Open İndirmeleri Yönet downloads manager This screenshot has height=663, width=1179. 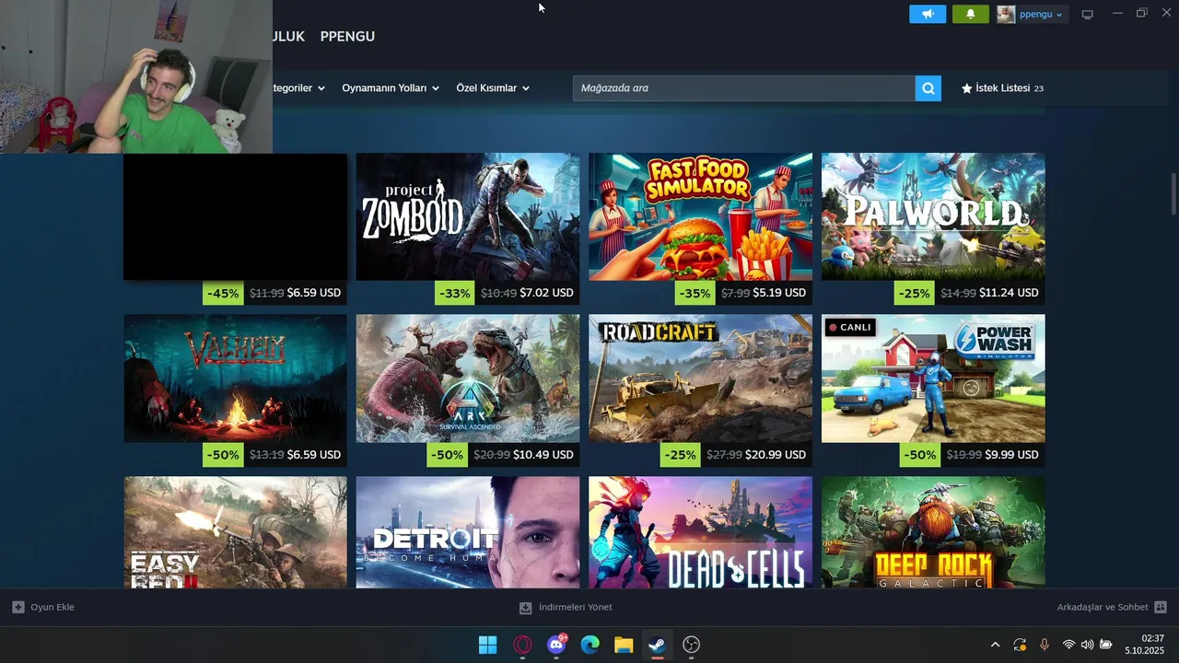(566, 608)
